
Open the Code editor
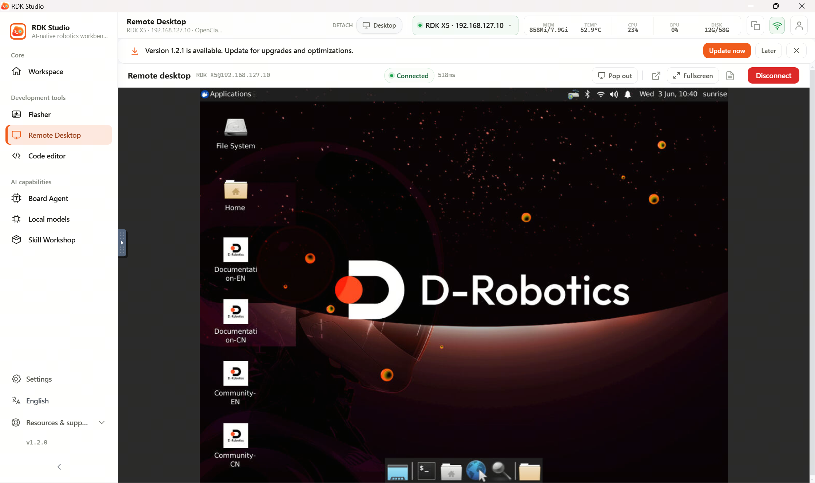pyautogui.click(x=59, y=156)
